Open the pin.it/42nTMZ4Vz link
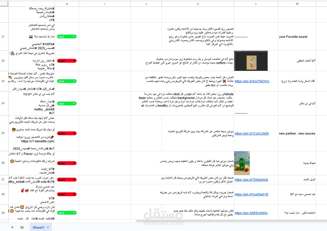Image resolution: width=327 pixels, height=231 pixels. 252,81
